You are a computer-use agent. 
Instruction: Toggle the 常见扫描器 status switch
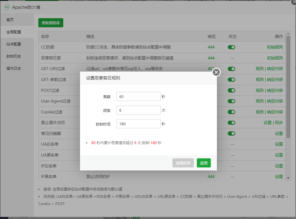[232, 133]
